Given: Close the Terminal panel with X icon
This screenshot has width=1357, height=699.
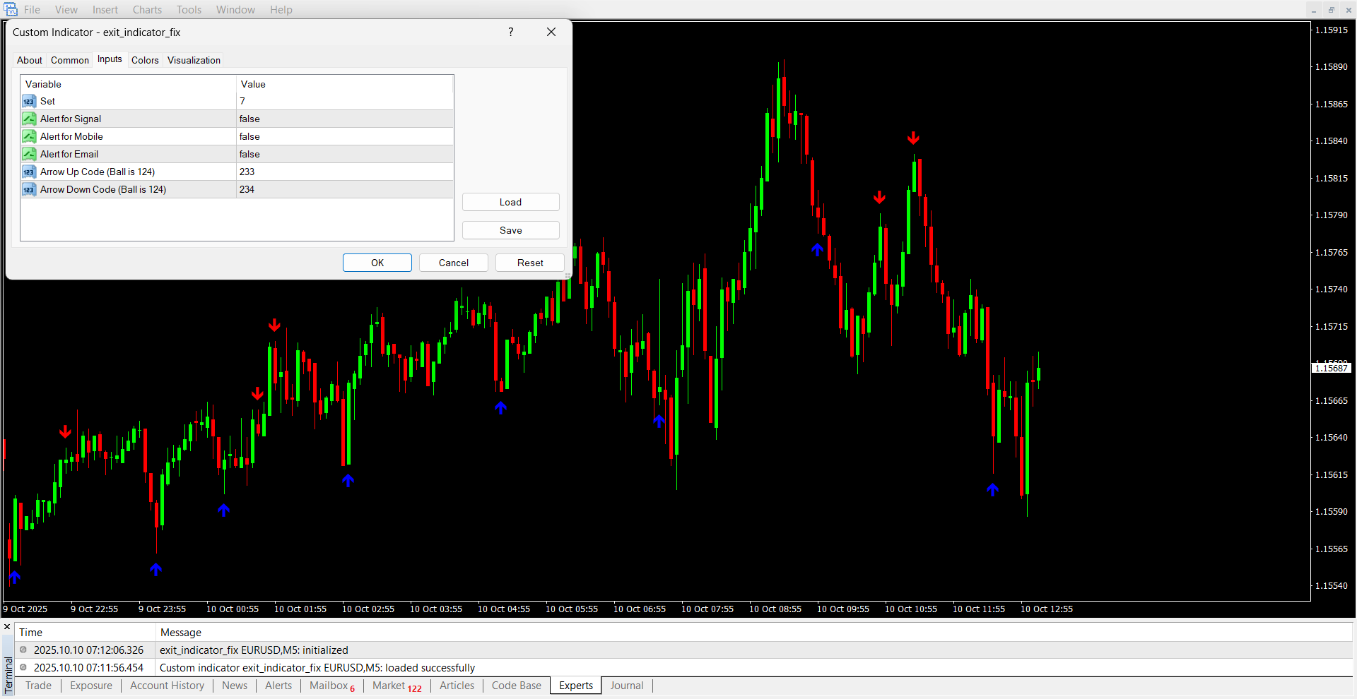Looking at the screenshot, I should [8, 627].
